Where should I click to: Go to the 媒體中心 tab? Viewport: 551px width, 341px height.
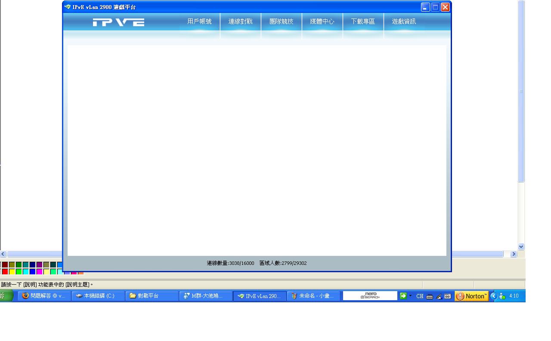[x=322, y=22]
